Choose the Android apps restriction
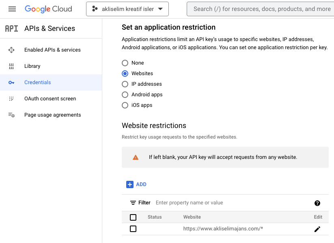This screenshot has height=243, width=334. 125,95
